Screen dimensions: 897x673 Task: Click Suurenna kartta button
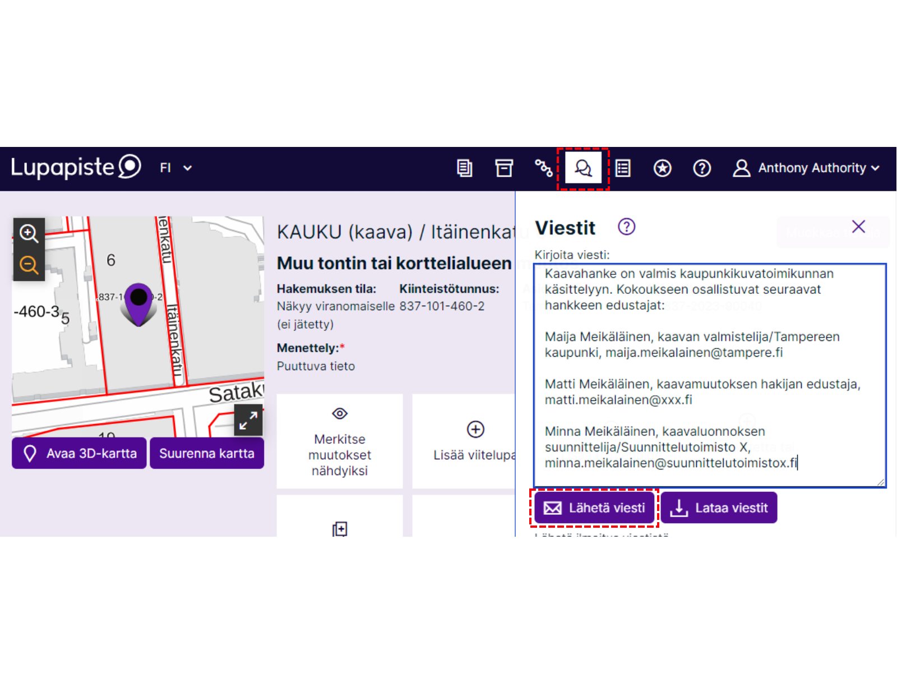pos(207,453)
